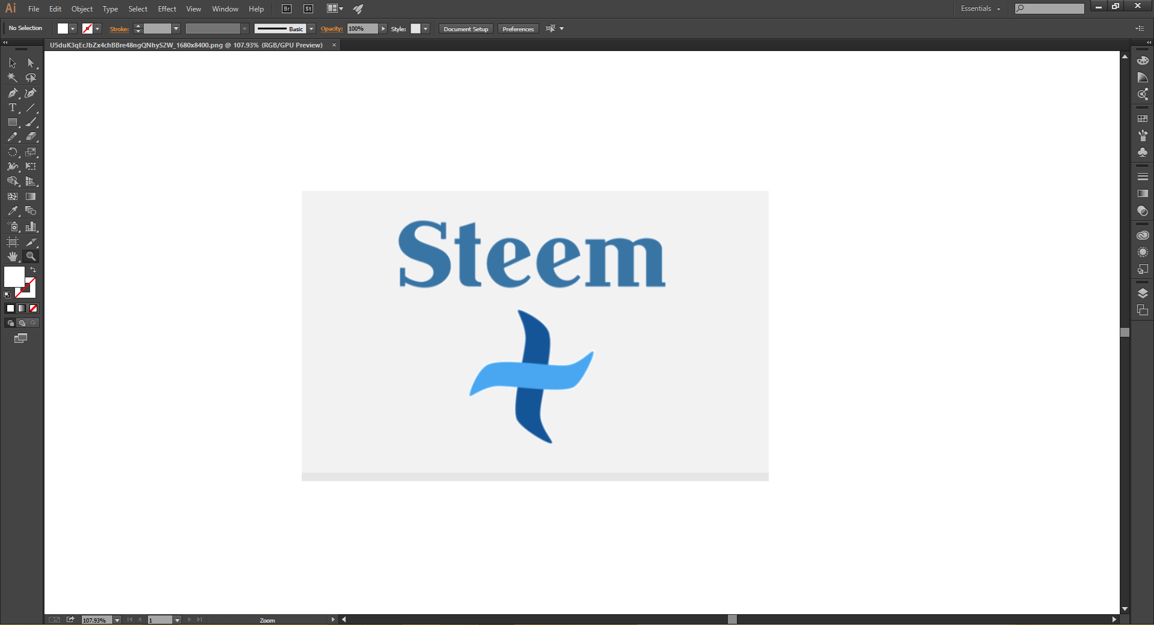Select the Direct Selection tool
Screen dimensions: 1154x625
pos(31,63)
